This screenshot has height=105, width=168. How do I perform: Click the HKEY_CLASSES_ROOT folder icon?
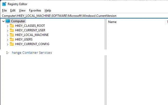(12, 25)
